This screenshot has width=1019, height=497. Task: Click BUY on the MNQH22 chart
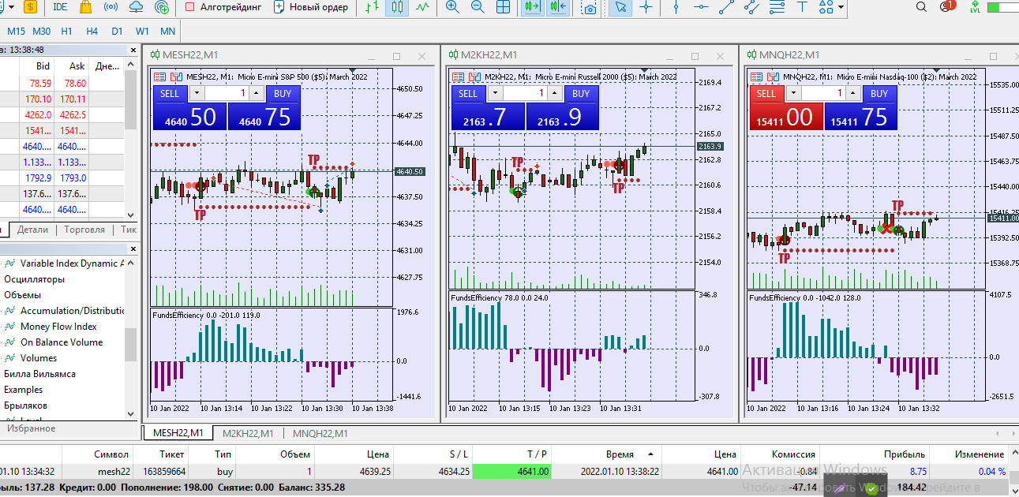[879, 94]
